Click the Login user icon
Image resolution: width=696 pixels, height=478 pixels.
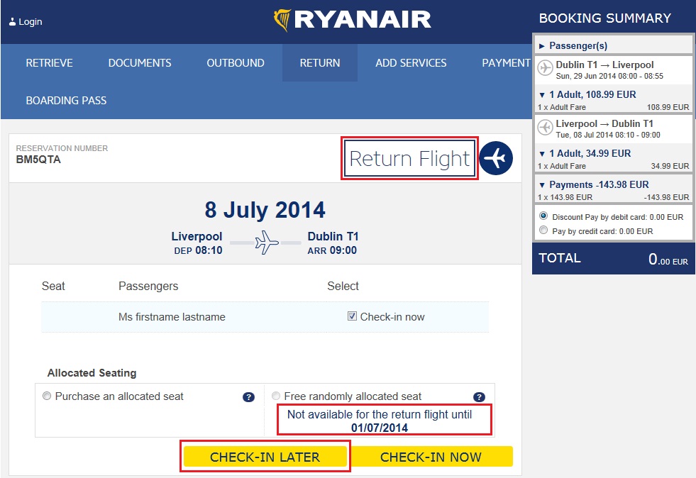point(12,22)
